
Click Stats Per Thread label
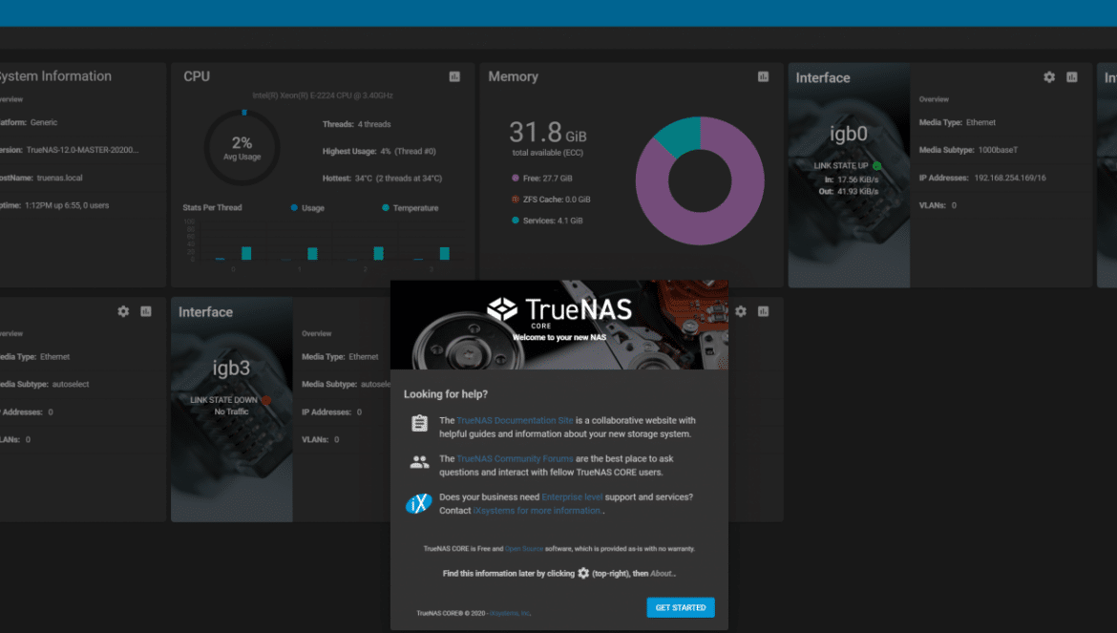point(212,208)
